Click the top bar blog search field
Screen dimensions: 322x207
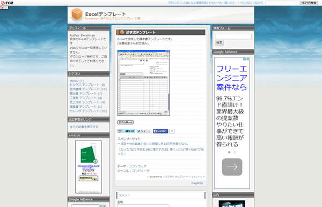282,3
